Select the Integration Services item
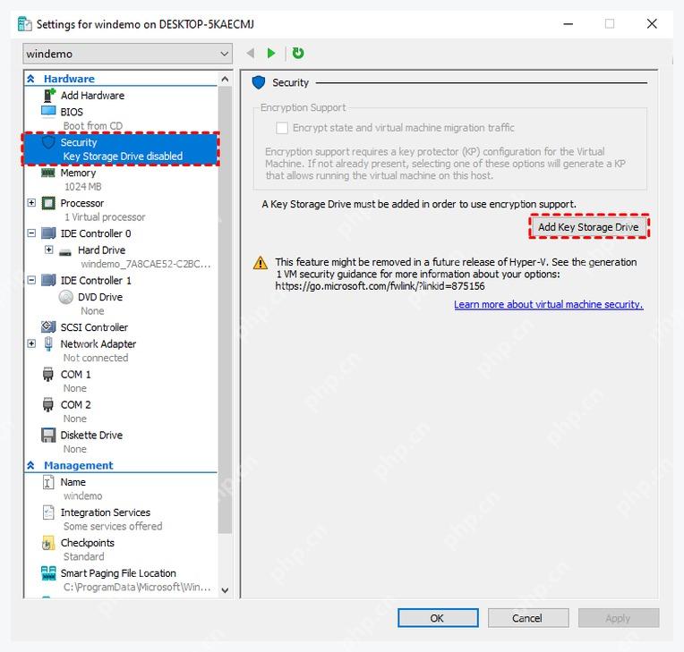The height and width of the screenshot is (652, 684). 121,519
